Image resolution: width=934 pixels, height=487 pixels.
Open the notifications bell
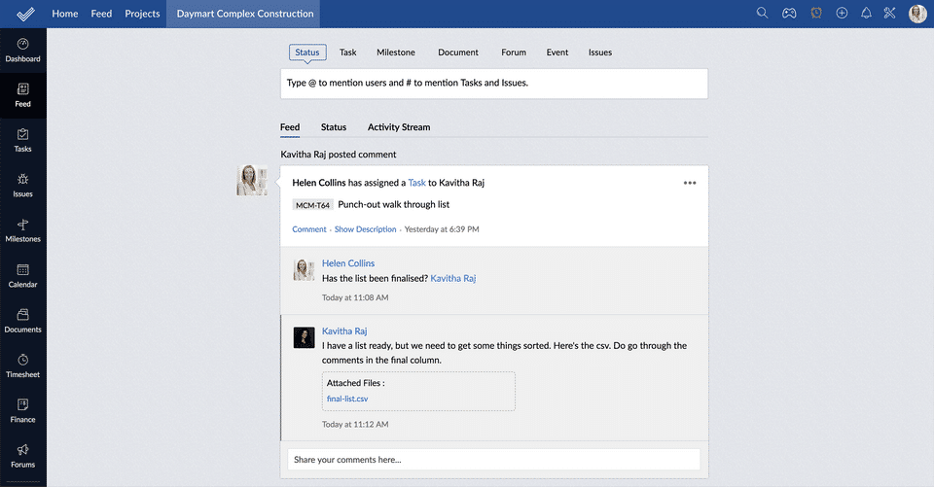click(x=866, y=14)
